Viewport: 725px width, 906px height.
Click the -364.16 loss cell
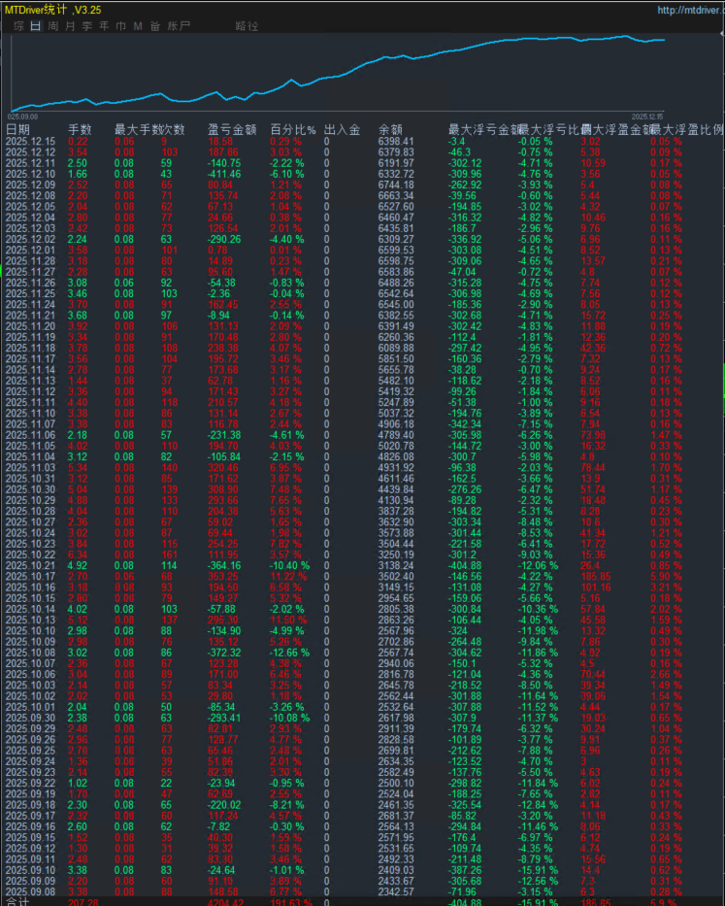pyautogui.click(x=224, y=566)
